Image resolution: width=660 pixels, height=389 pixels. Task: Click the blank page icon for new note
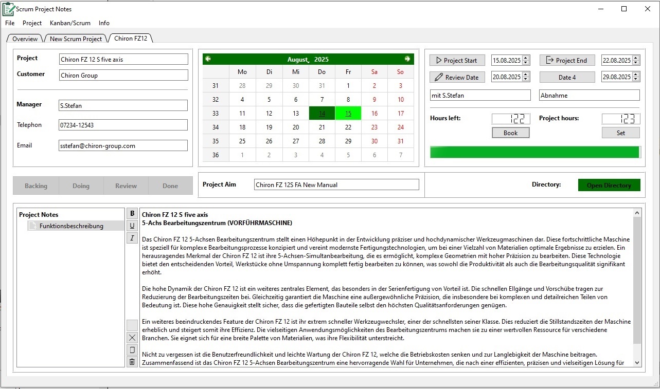pos(132,350)
